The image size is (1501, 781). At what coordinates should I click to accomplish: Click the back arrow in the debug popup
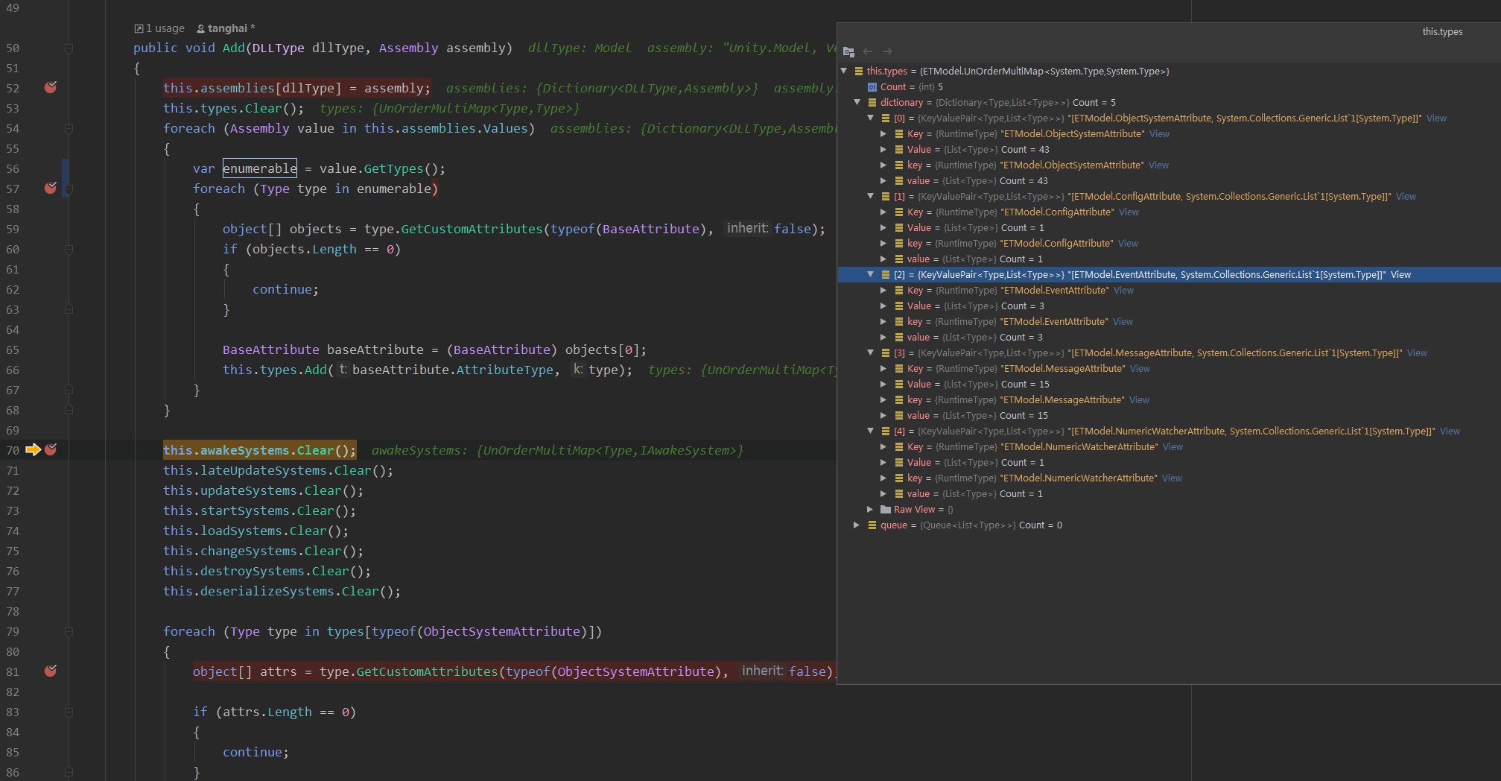tap(867, 51)
